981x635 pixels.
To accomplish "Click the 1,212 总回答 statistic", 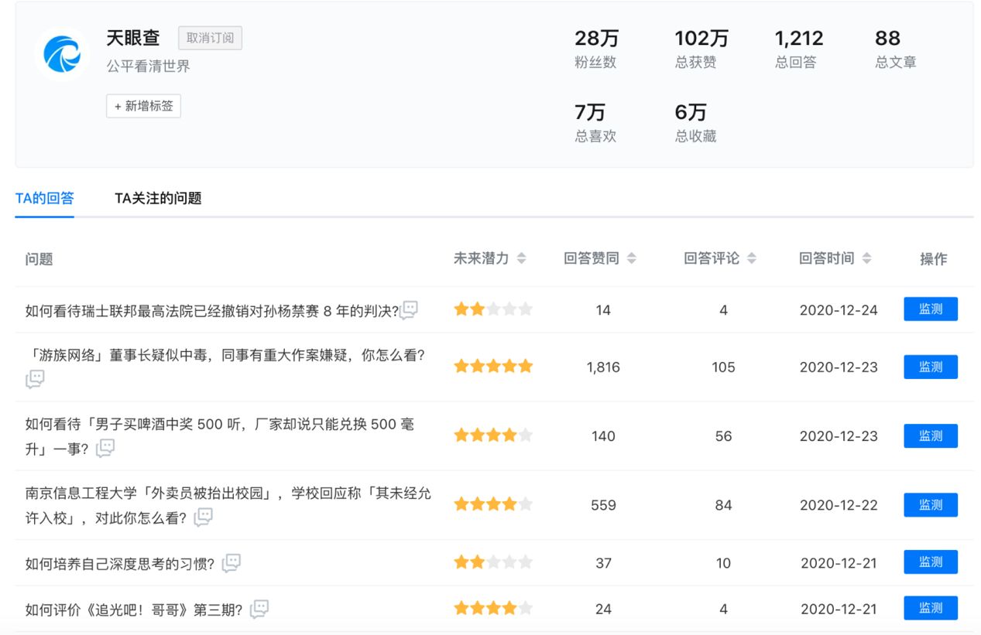I will click(799, 49).
